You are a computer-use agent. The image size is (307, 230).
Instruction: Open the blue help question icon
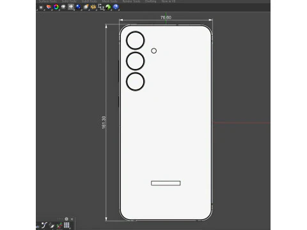click(116, 7)
